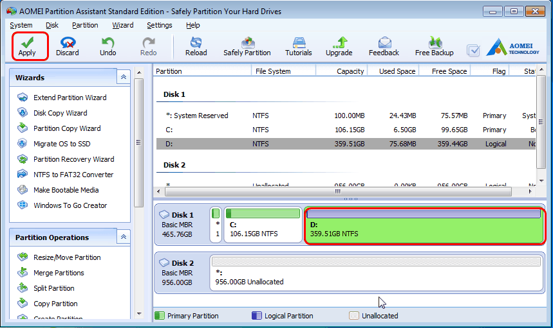Choose Make Bootable Media
553x328 pixels.
click(66, 190)
